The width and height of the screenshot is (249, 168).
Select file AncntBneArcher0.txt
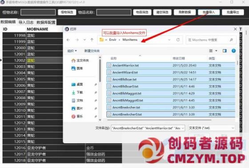pyautogui.click(x=171, y=114)
